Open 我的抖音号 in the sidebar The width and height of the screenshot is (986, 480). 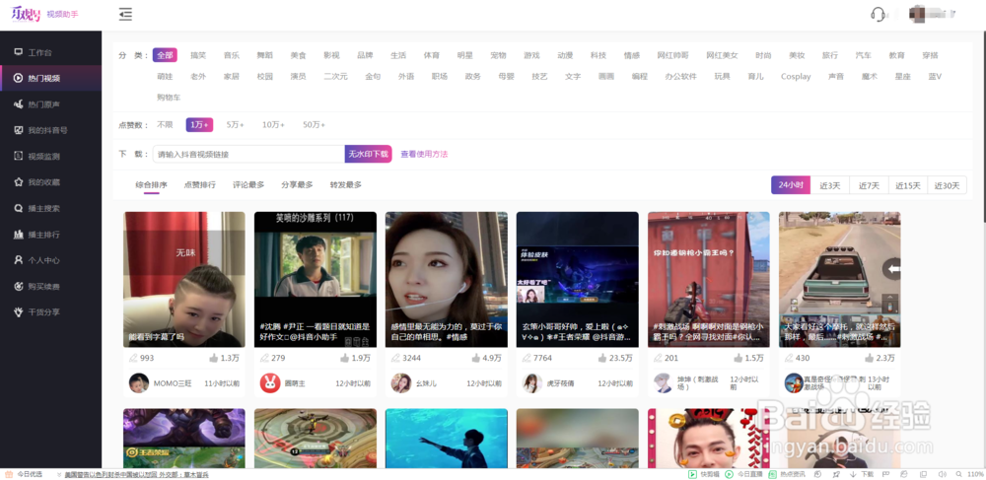47,130
